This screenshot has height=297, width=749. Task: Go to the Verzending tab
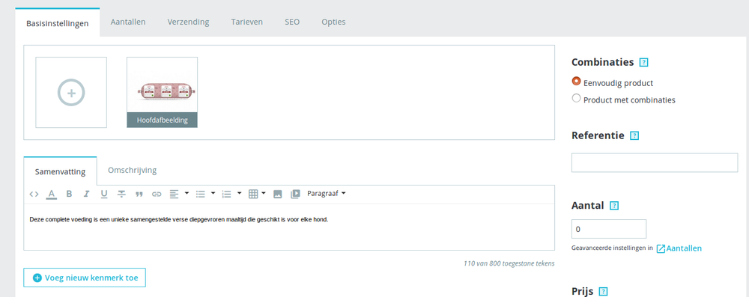coord(188,22)
